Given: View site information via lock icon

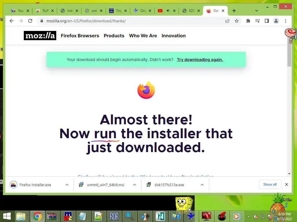Looking at the screenshot, I should tap(42, 21).
